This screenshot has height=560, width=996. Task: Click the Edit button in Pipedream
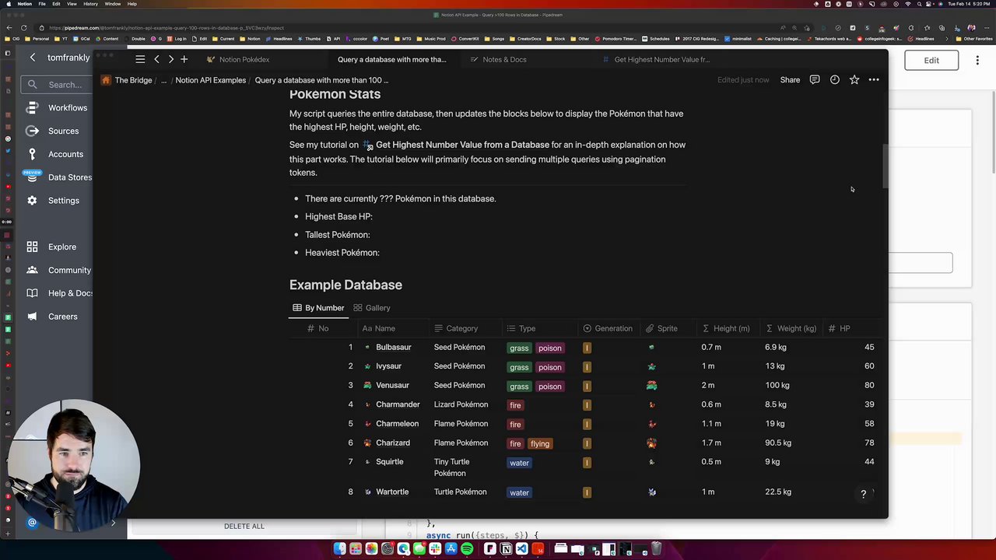(931, 60)
